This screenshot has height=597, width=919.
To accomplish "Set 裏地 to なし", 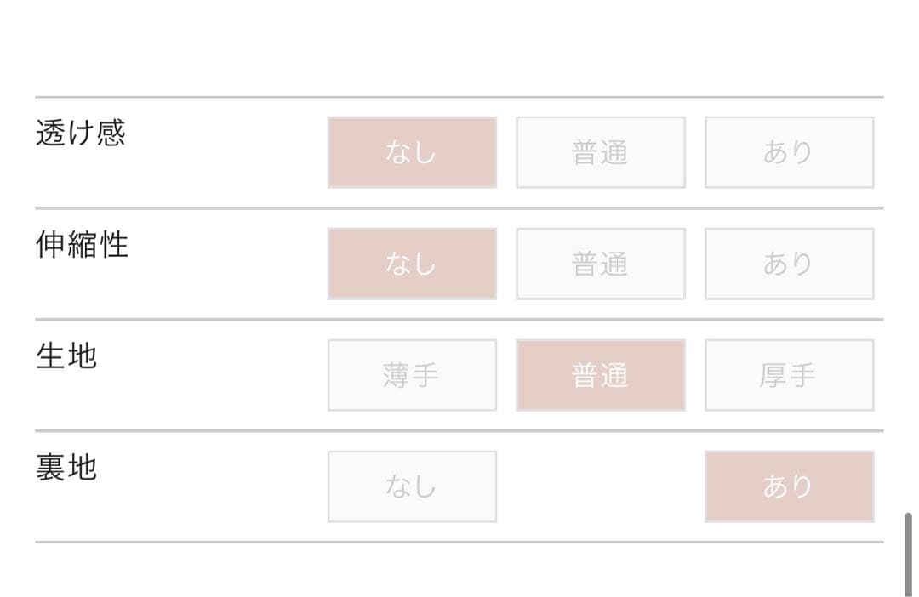I will pyautogui.click(x=412, y=486).
